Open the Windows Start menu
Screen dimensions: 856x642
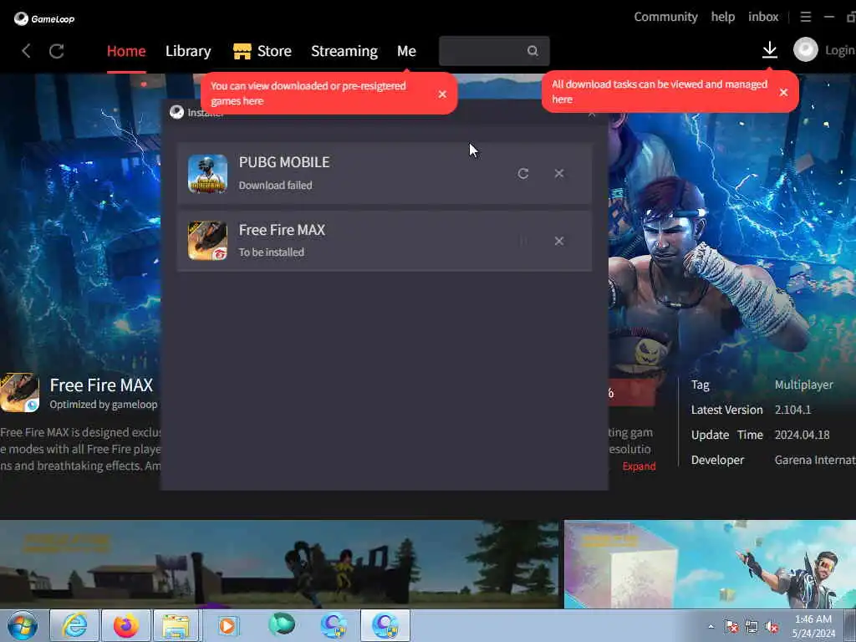click(23, 625)
